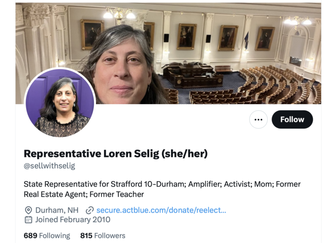The width and height of the screenshot is (331, 243).
Task: Open the 815 Followers list
Action: pos(103,236)
